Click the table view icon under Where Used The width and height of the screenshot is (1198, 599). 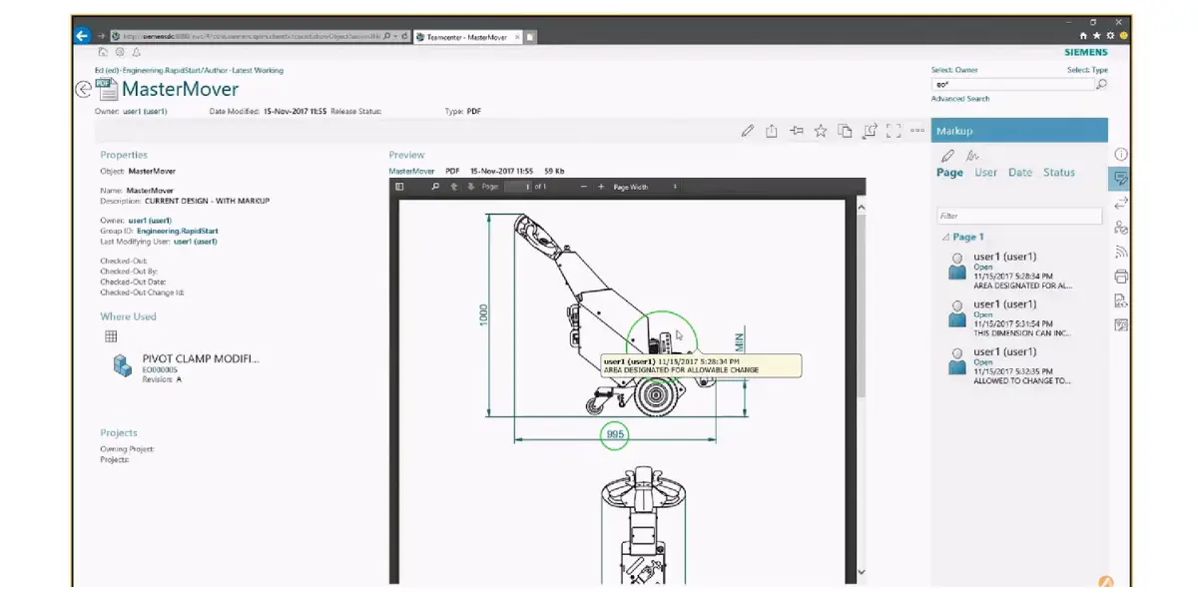click(111, 336)
